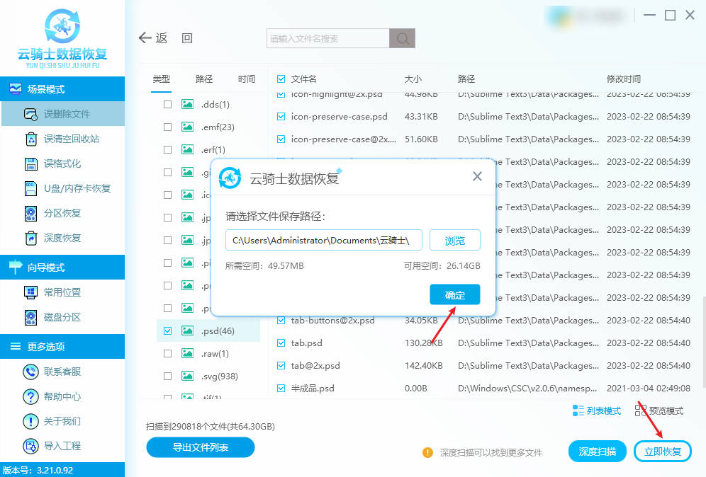Screen dimensions: 706x477
Task: Select icon-preserve-case@2x file row name
Action: (344, 139)
